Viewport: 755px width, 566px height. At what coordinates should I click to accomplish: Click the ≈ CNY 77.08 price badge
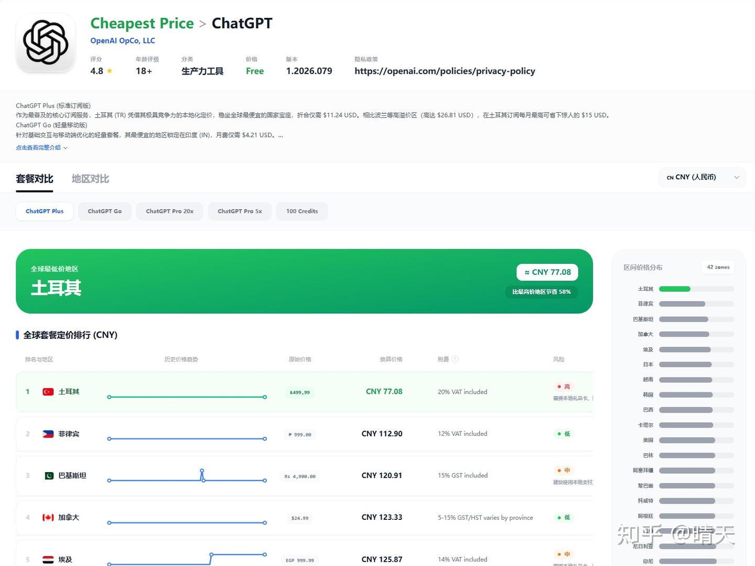pos(547,272)
